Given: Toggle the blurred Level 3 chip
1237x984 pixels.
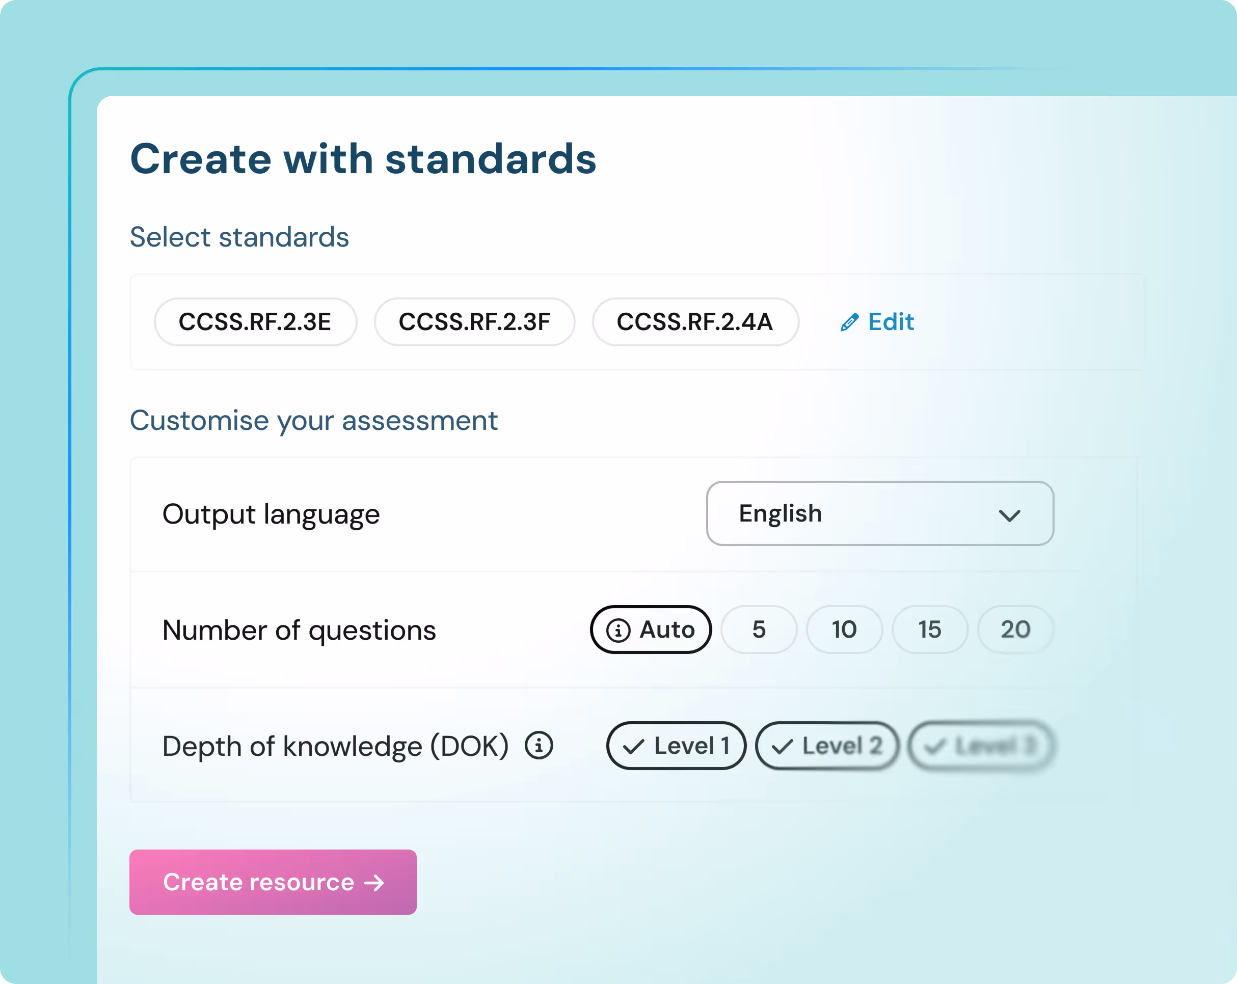Looking at the screenshot, I should [981, 746].
